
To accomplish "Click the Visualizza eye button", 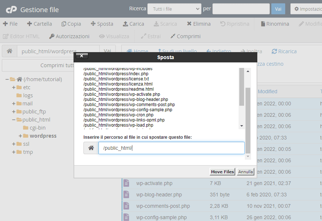I will [114, 36].
